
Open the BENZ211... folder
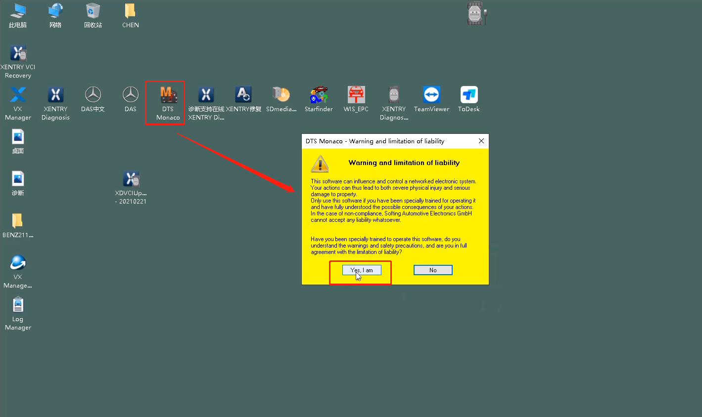pyautogui.click(x=18, y=225)
